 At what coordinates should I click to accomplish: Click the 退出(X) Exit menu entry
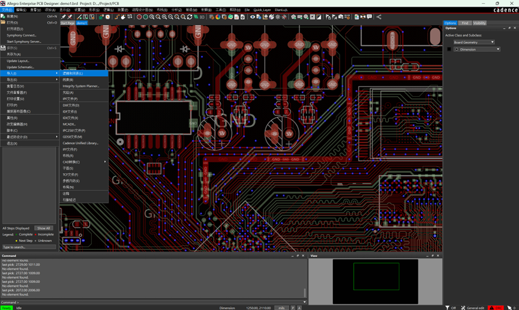click(x=30, y=143)
